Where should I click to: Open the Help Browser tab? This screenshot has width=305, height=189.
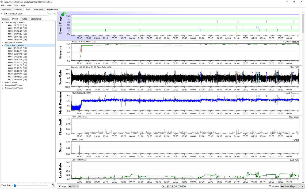click(x=52, y=9)
